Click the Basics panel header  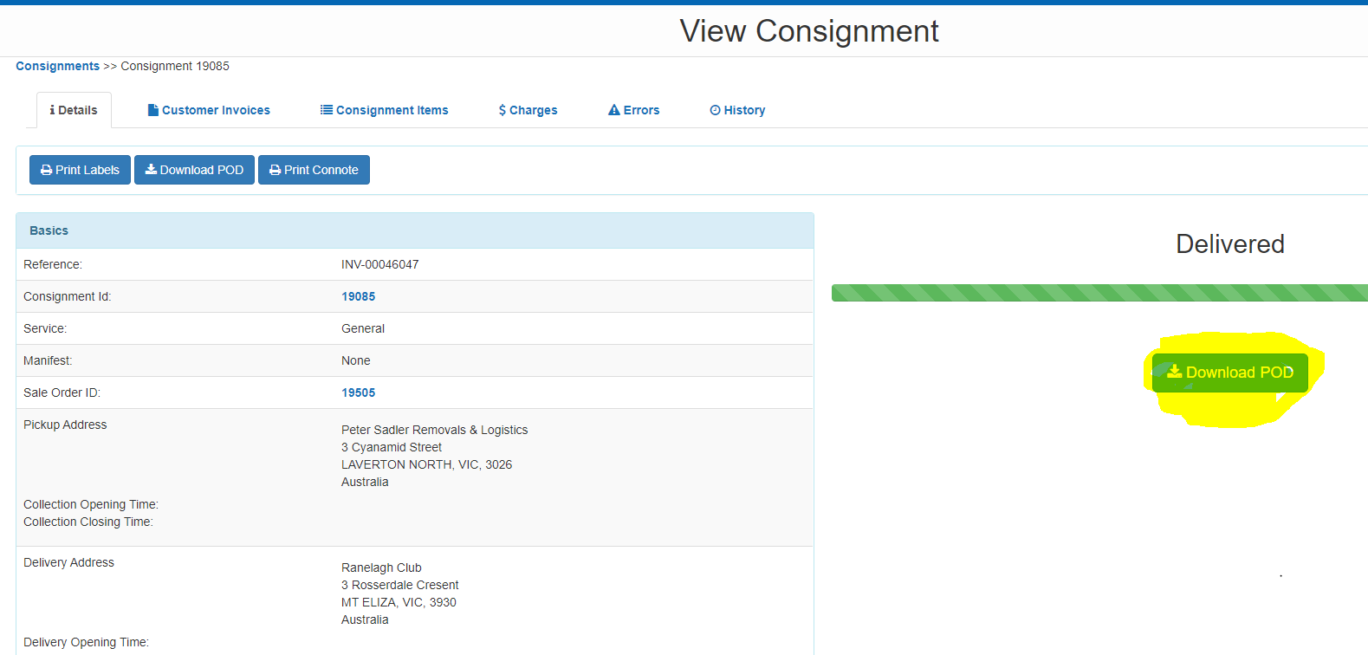[414, 230]
